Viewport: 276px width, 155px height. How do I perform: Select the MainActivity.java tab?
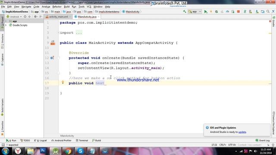(x=87, y=17)
